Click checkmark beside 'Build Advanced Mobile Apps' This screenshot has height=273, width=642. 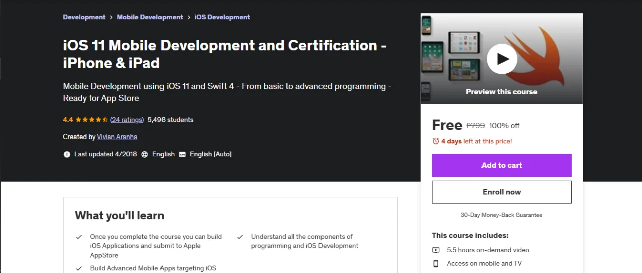click(79, 268)
